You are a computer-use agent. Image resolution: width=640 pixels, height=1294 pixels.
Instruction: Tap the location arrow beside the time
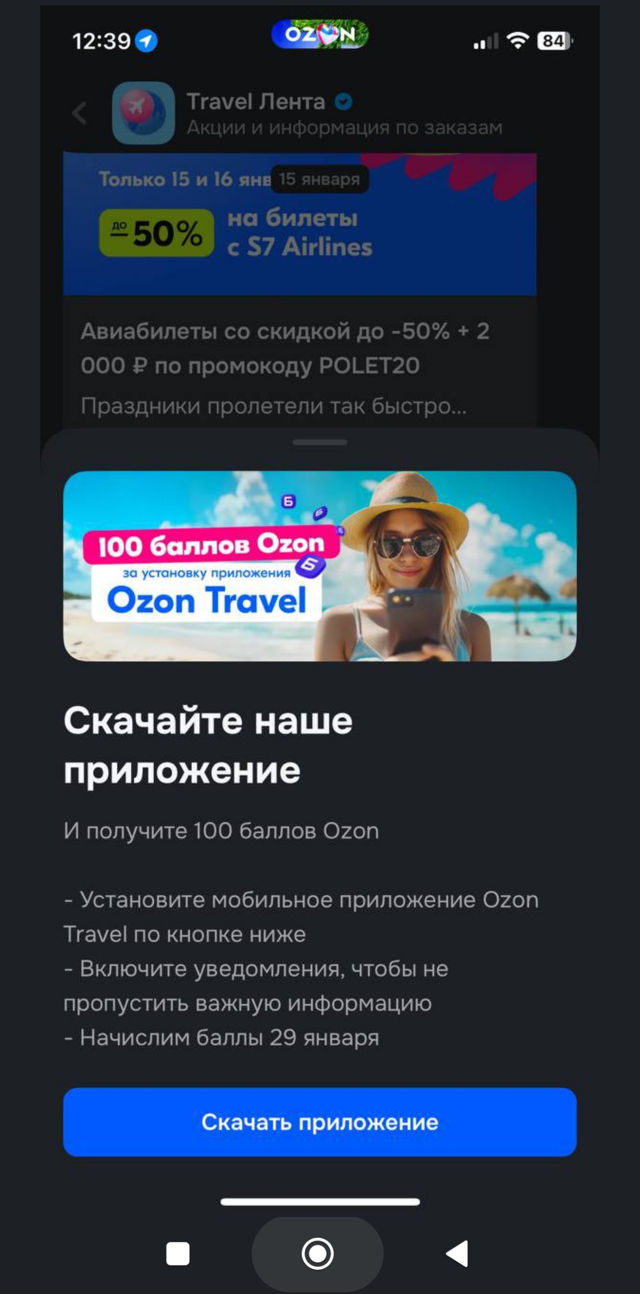[146, 41]
